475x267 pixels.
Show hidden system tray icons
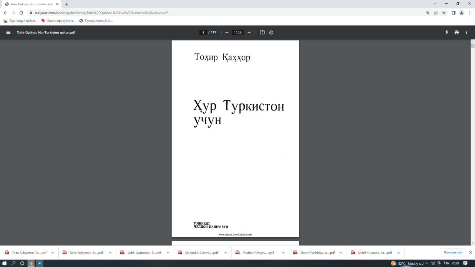[427, 263]
